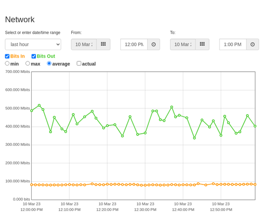Open the From time clock picker icon
The height and width of the screenshot is (213, 264).
pyautogui.click(x=154, y=44)
